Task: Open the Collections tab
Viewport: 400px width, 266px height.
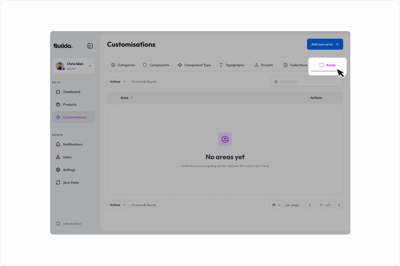Action: [295, 65]
